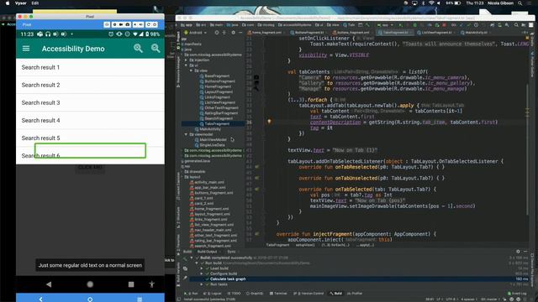The height and width of the screenshot is (302, 538).
Task: Select Search result 4
Action: point(90,121)
